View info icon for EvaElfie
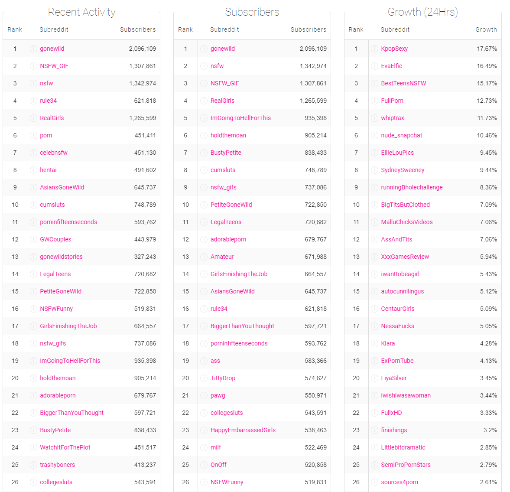 pyautogui.click(x=374, y=66)
